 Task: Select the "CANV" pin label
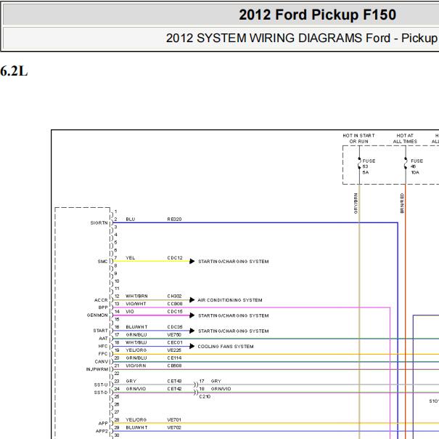tap(102, 361)
